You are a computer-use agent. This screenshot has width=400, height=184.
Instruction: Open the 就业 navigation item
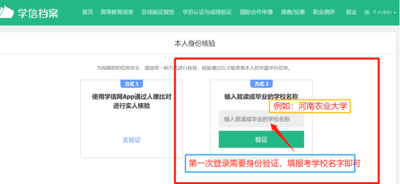[351, 12]
